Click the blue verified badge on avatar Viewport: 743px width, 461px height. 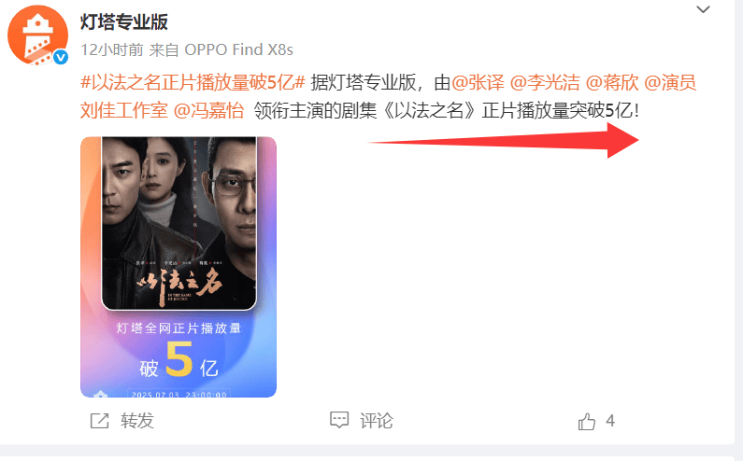click(x=60, y=57)
